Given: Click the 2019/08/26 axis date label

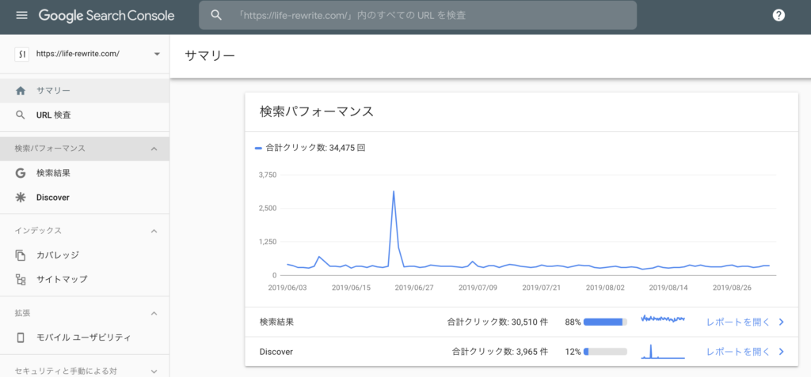Looking at the screenshot, I should [732, 287].
